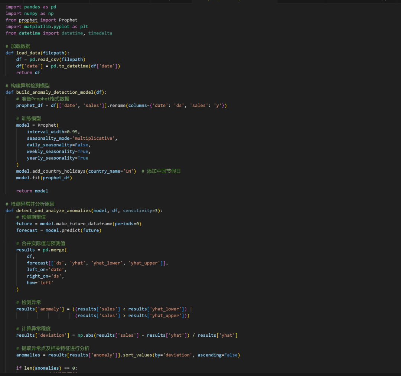
Task: Click the yearly_seasonality parameter
Action: [x=51, y=158]
